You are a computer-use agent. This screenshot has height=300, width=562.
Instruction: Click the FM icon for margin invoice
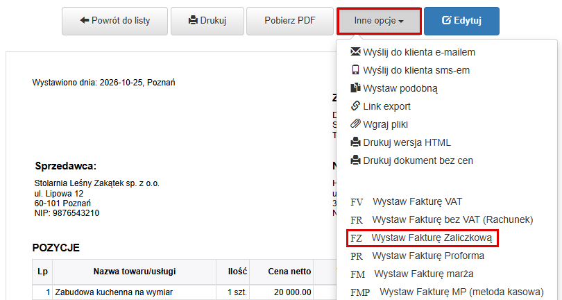click(x=358, y=274)
